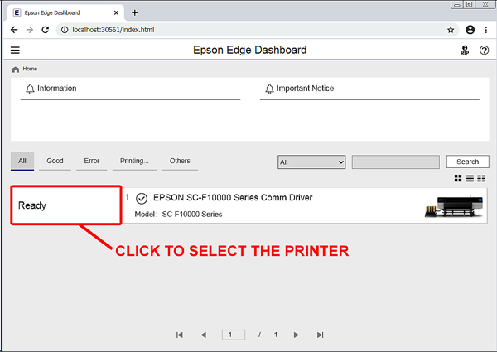Open a new browser tab
The image size is (497, 352).
(135, 12)
